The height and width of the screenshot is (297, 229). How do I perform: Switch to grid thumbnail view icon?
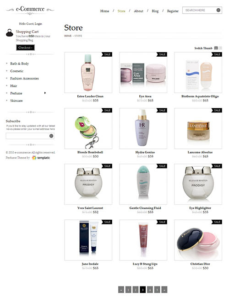tap(216, 48)
